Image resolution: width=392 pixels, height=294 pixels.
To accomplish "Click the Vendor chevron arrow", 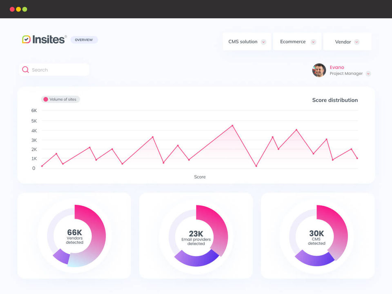I will (357, 42).
